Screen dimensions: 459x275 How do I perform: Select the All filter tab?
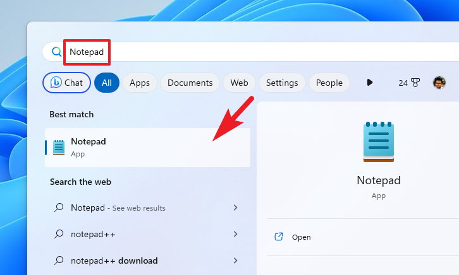tap(107, 83)
